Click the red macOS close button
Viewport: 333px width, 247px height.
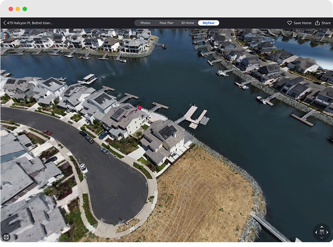pos(11,9)
